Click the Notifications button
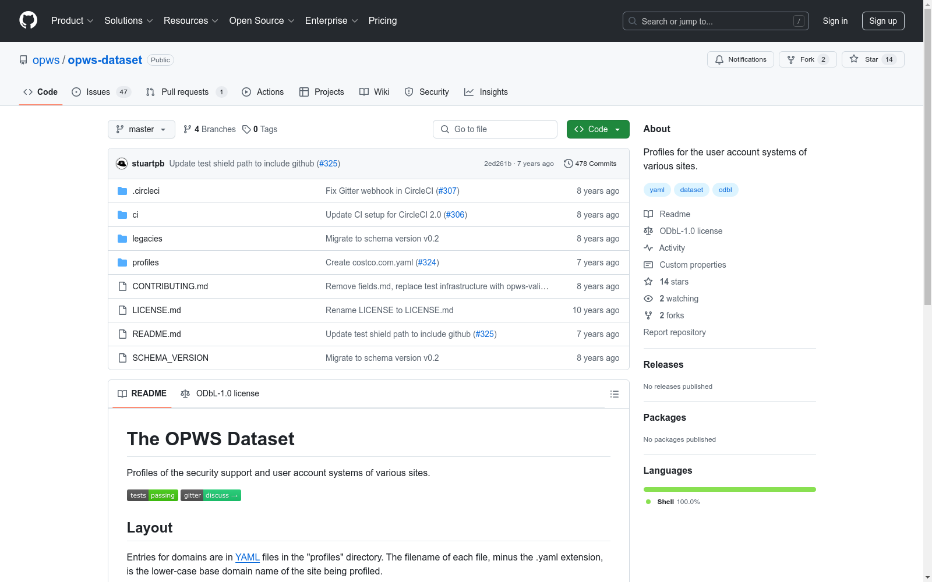This screenshot has width=932, height=582. (740, 59)
